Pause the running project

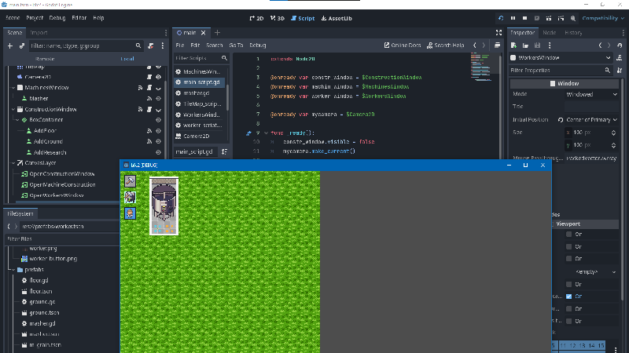pyautogui.click(x=513, y=17)
